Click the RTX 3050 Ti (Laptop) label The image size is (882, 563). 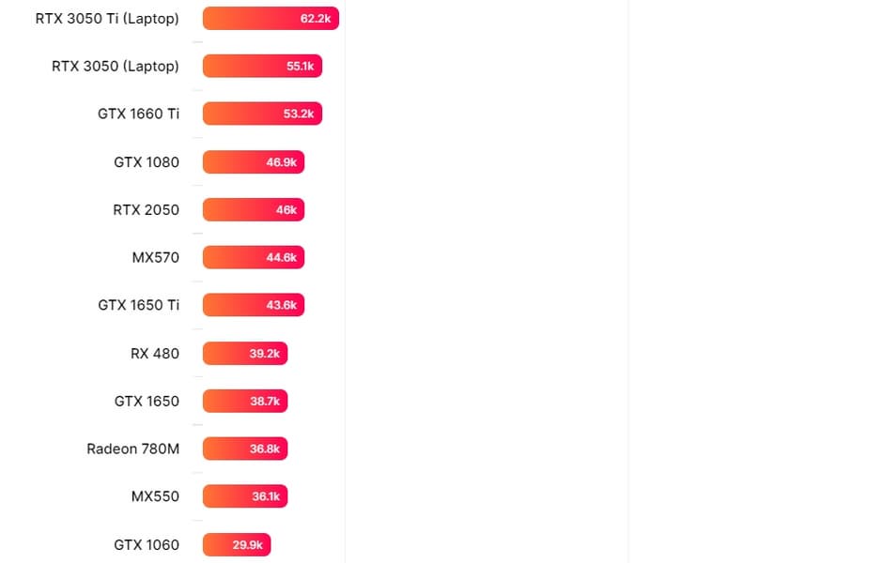[x=107, y=19]
